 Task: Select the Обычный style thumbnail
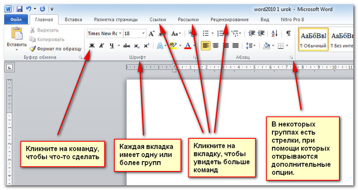tap(313, 39)
